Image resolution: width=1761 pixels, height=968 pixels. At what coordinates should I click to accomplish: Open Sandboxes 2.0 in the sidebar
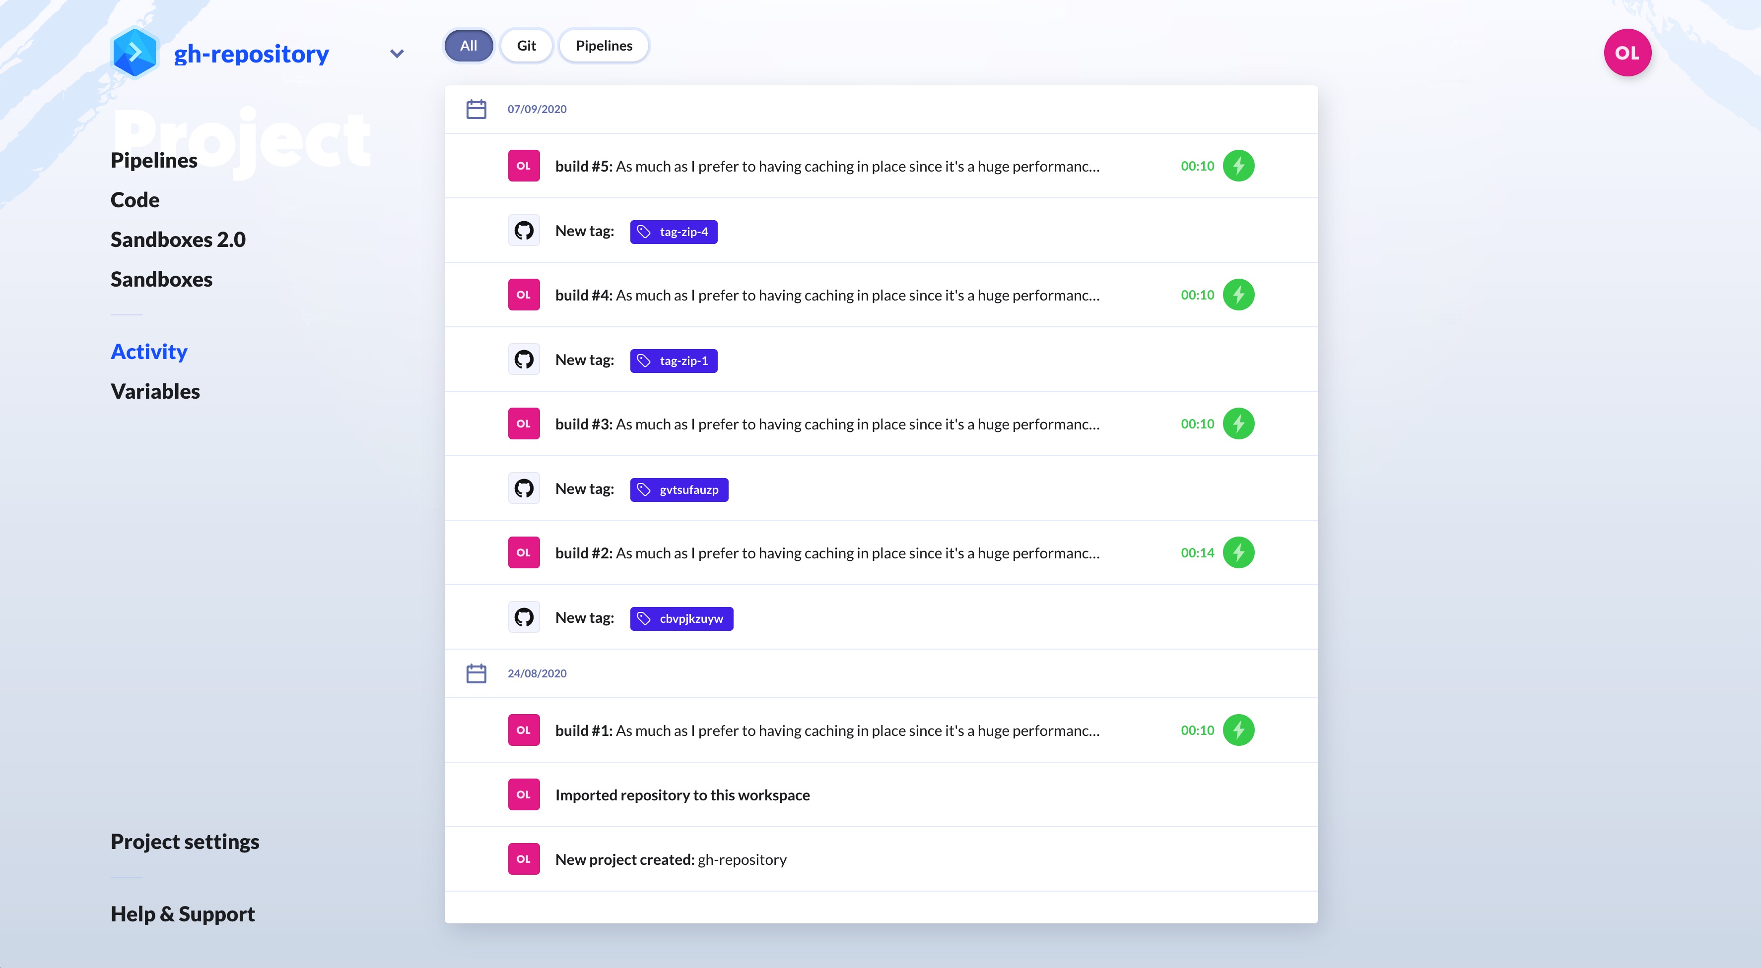coord(178,239)
